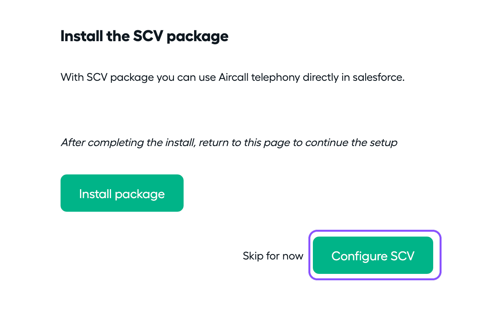Select the Install the SCV package heading

[144, 36]
